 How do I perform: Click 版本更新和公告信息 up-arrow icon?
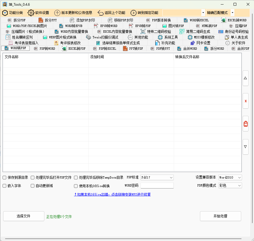tap(57, 13)
